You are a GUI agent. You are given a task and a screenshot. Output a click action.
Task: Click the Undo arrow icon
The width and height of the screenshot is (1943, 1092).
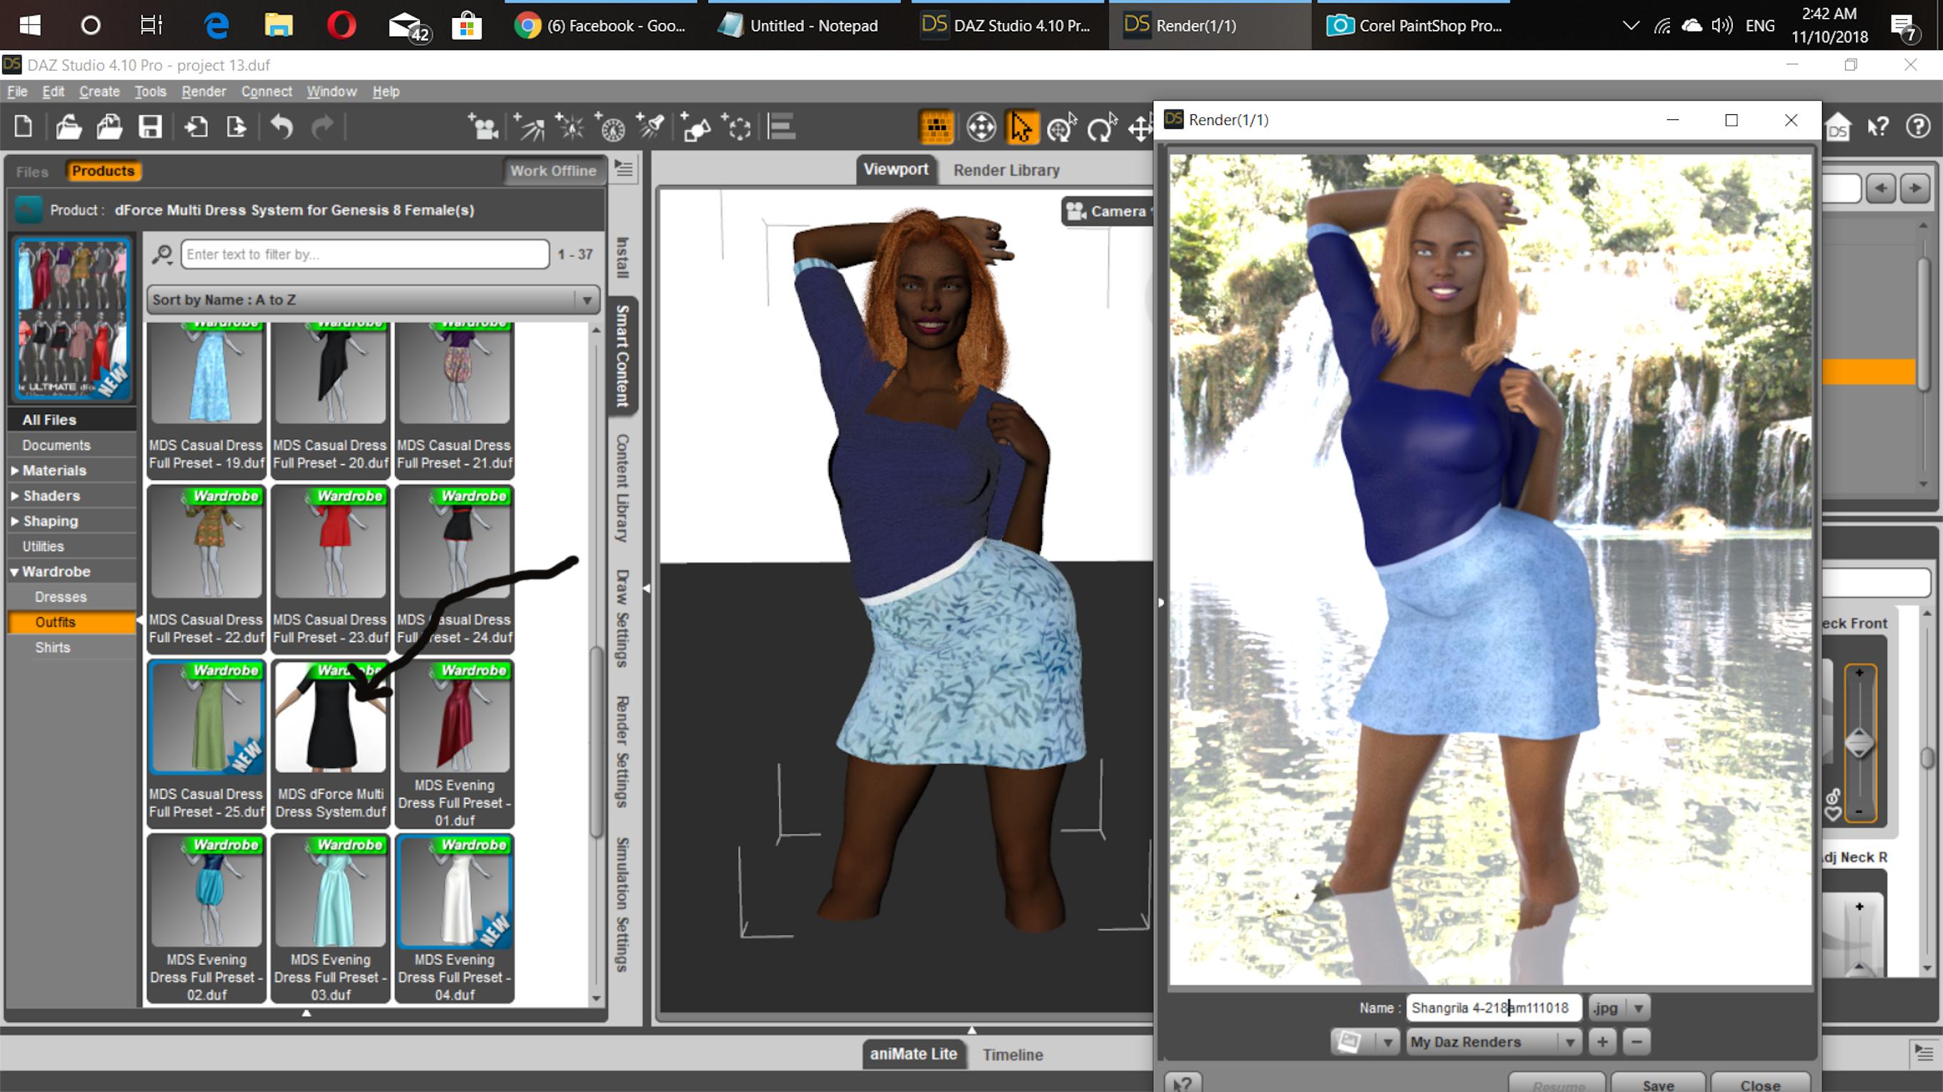(x=282, y=127)
